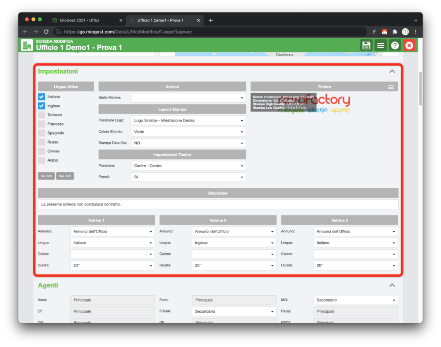
Task: Click the office building icon in header
Action: point(27,45)
